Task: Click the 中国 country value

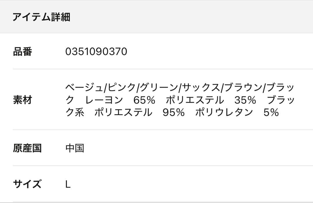Action: (x=75, y=148)
